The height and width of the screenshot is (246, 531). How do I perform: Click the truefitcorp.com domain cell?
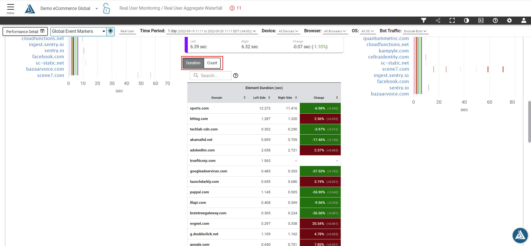click(x=203, y=161)
